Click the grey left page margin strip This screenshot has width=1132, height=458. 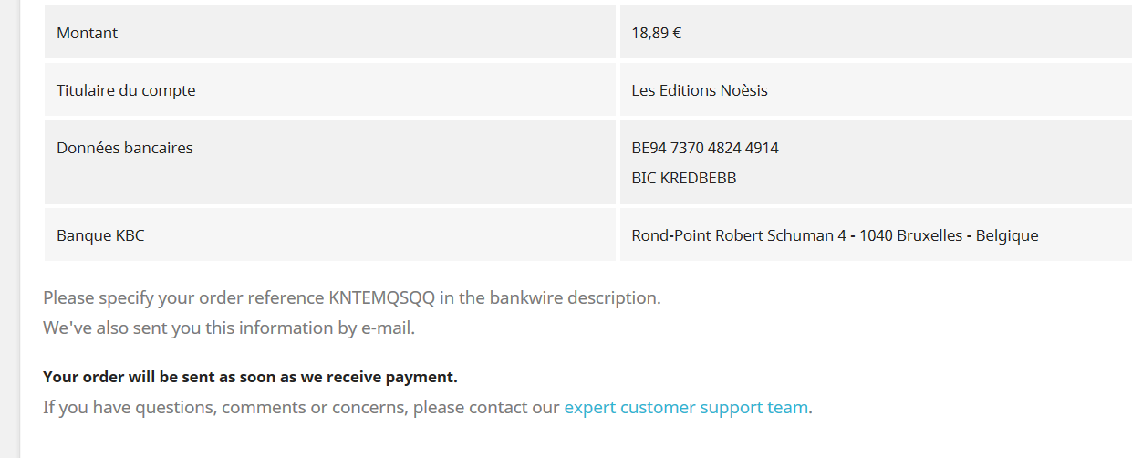point(9,229)
